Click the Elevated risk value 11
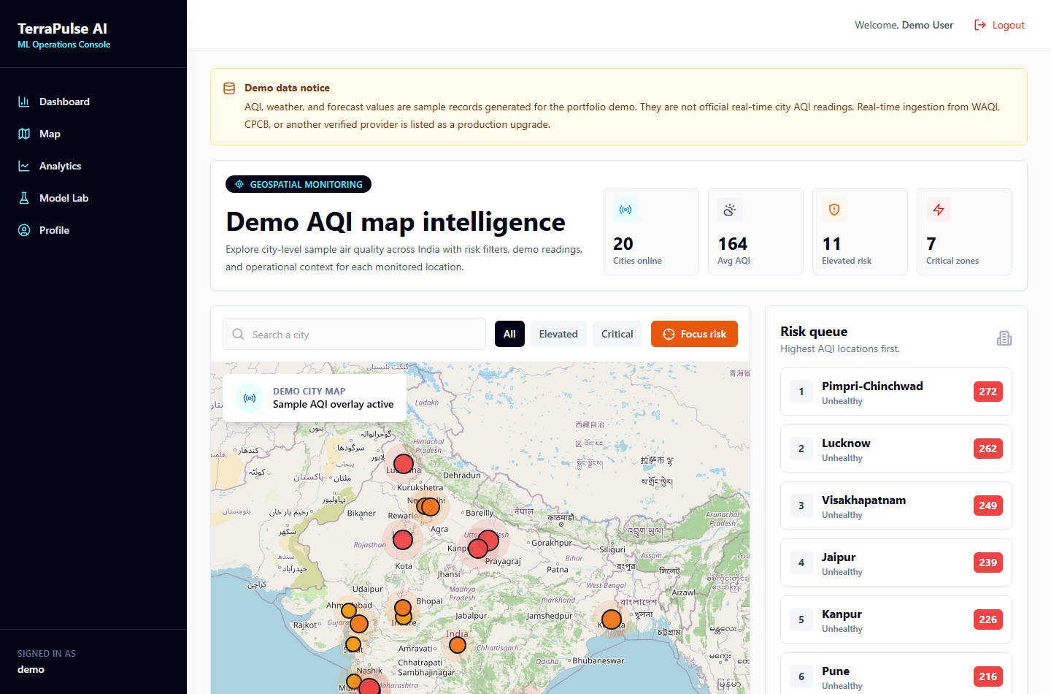This screenshot has height=694, width=1051. pos(831,244)
